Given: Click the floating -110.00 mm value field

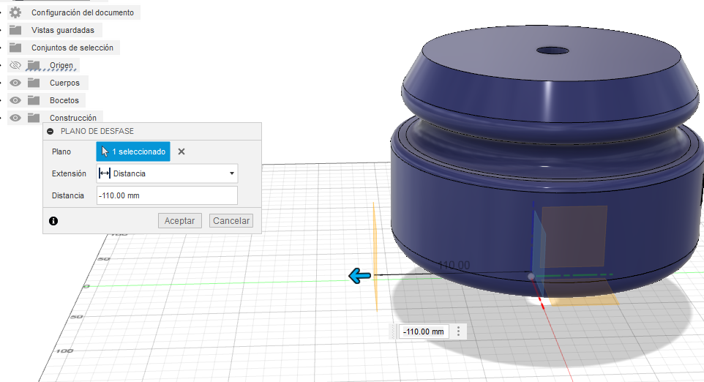Looking at the screenshot, I should pos(424,332).
